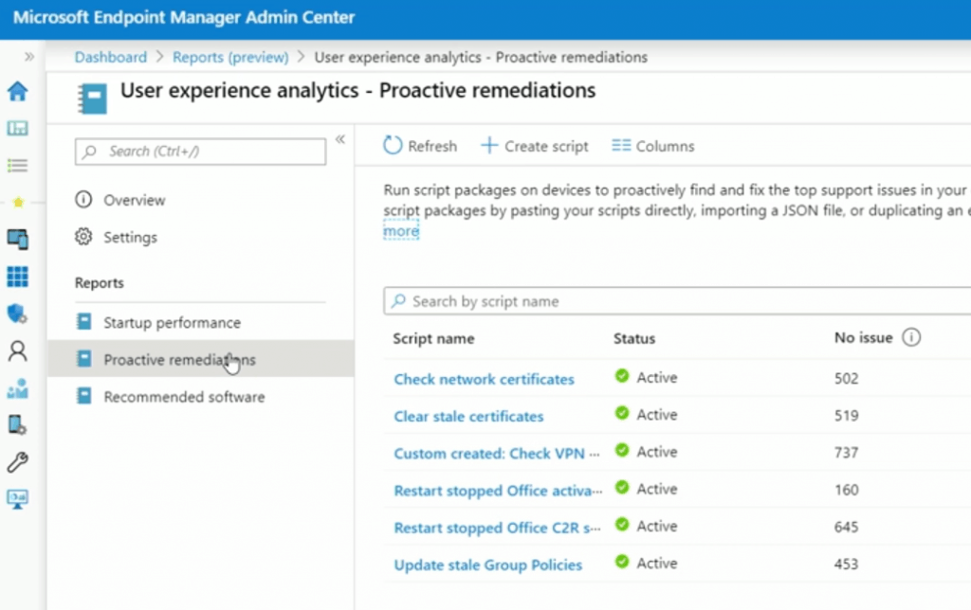Click the Settings gear icon

pos(83,237)
